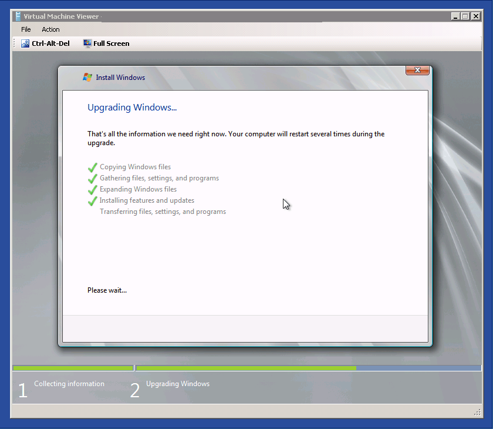Switch the viewer to Full Screen
493x429 pixels.
point(106,43)
